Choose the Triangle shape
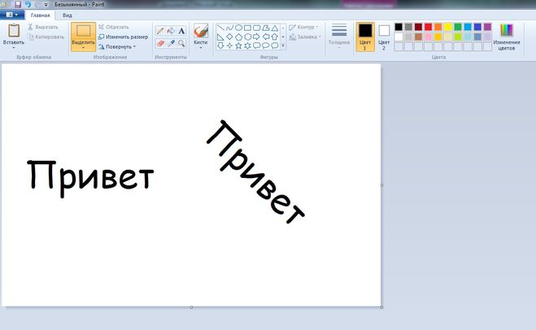This screenshot has height=330, width=536. [275, 28]
